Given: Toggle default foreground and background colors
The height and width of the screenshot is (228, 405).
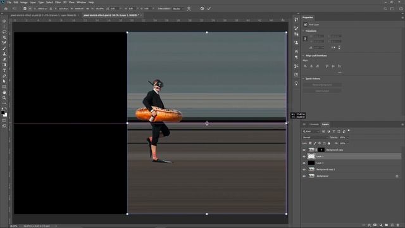Looking at the screenshot, I should [2, 108].
